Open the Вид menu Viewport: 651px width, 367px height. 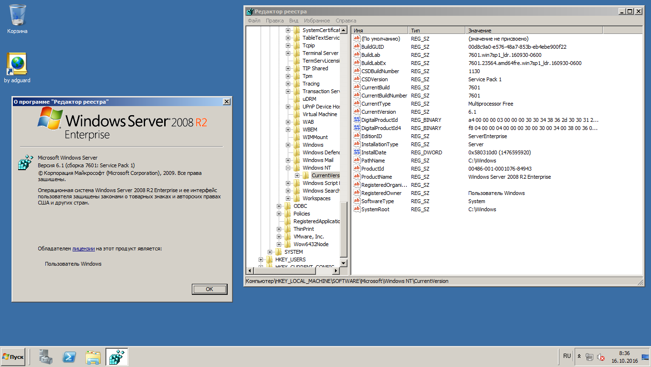click(x=294, y=21)
